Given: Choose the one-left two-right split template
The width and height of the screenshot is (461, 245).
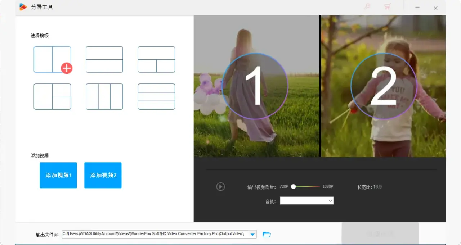Looking at the screenshot, I should [52, 96].
